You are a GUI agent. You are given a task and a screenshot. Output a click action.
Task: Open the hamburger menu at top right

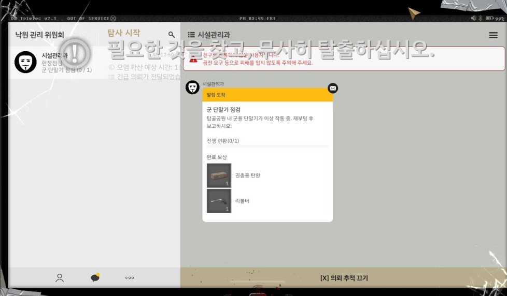[x=493, y=35]
